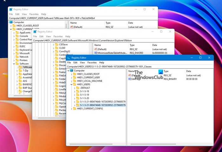Click the HKEY_LOCAL_MACHINE folder icon in the front window
The height and width of the screenshot is (152, 222).
(x=75, y=81)
